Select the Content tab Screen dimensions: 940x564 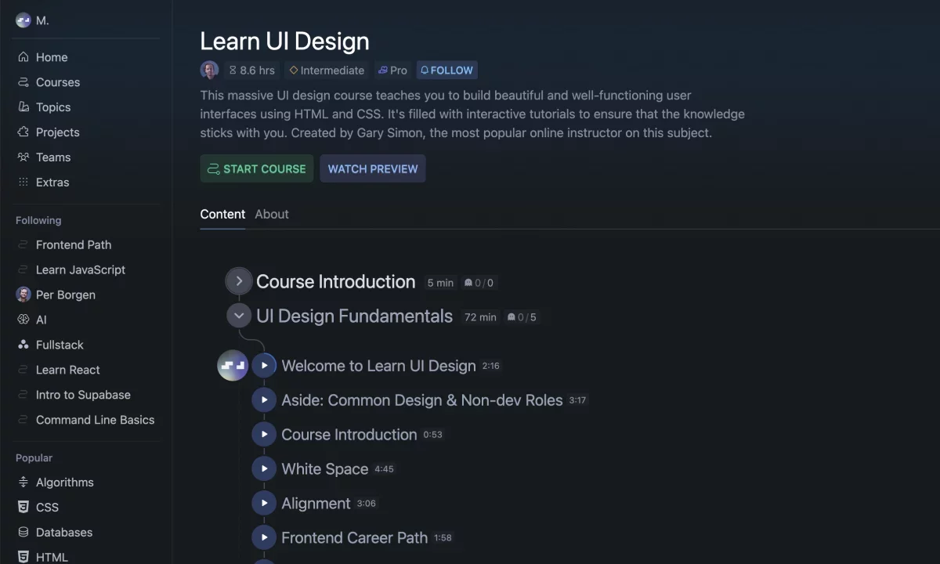coord(222,214)
